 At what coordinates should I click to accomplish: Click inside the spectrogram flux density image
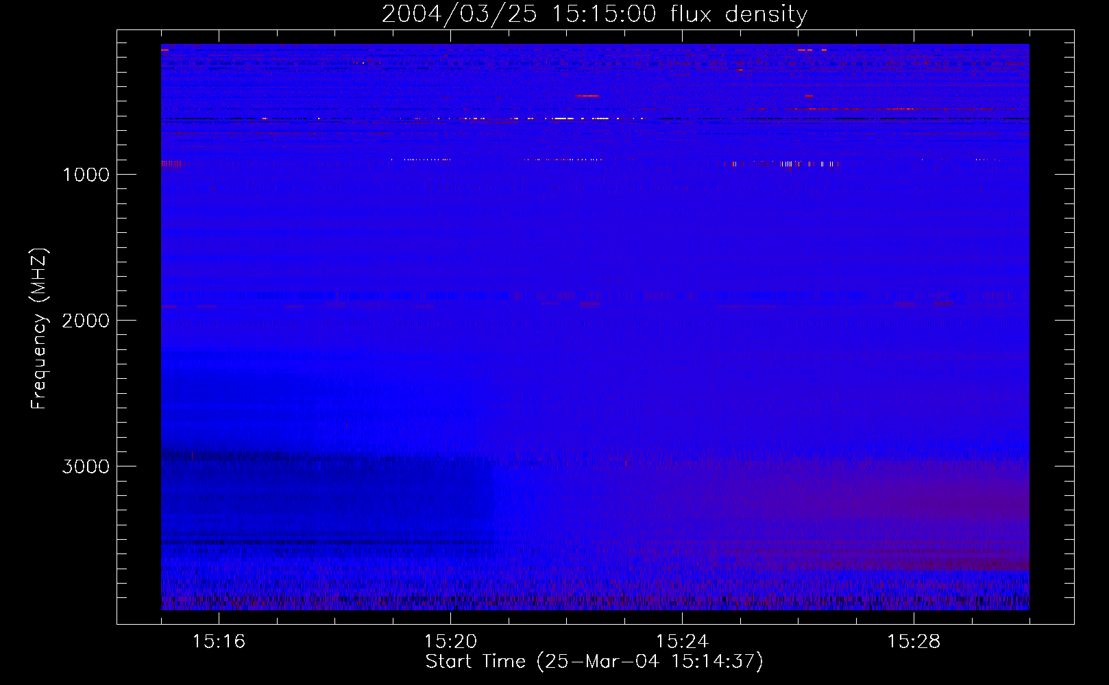(595, 327)
